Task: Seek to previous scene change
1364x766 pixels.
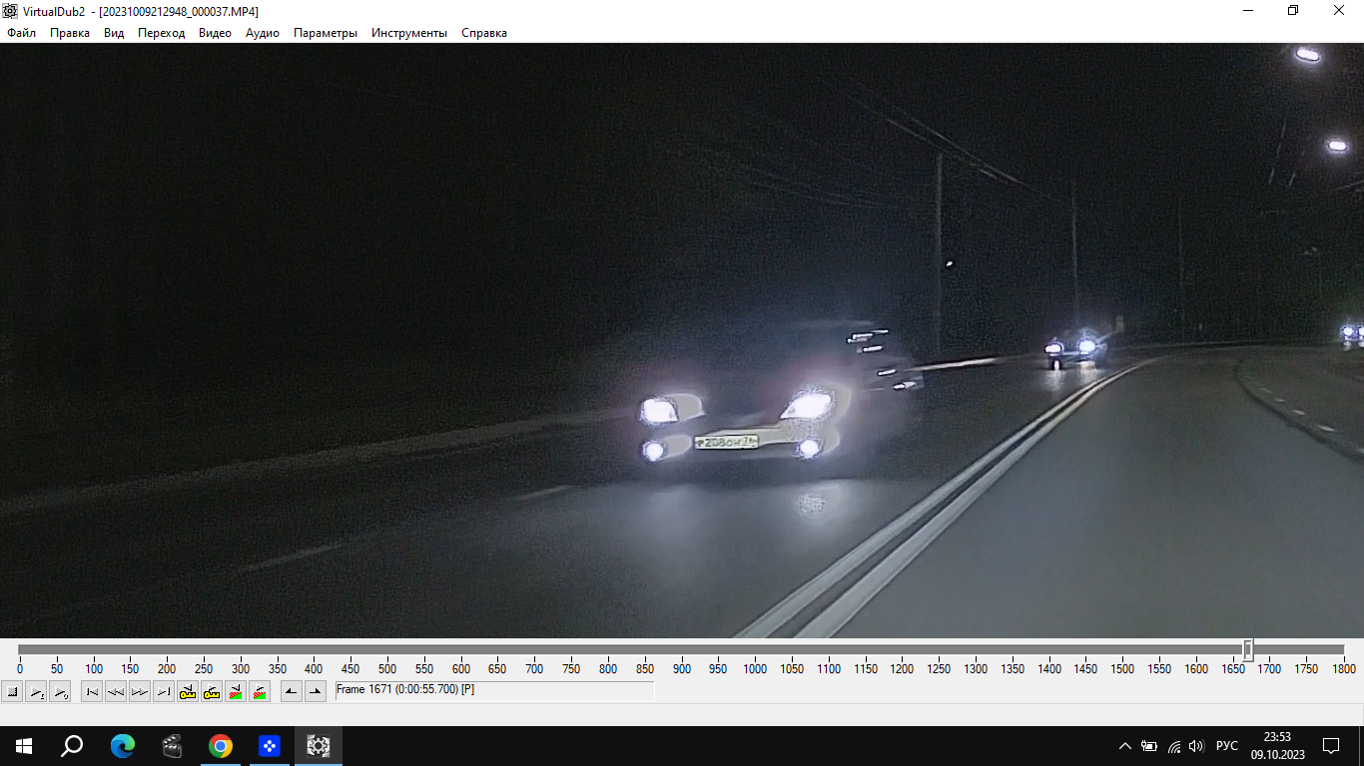Action: tap(236, 691)
